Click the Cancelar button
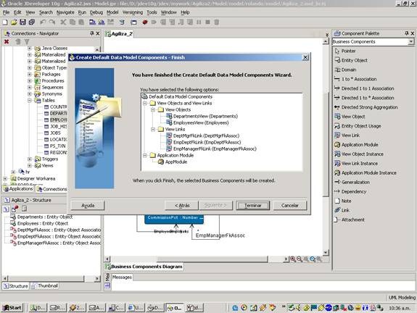The height and width of the screenshot is (313, 417). [x=290, y=205]
